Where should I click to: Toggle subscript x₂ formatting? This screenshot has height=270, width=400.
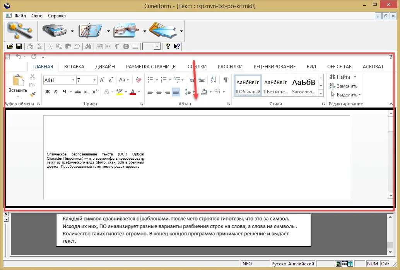[87, 92]
